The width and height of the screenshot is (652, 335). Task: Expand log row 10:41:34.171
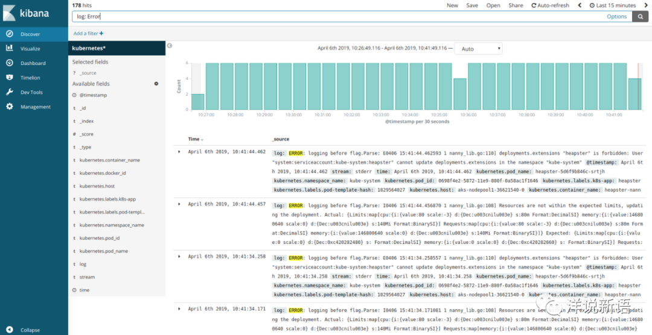click(179, 308)
